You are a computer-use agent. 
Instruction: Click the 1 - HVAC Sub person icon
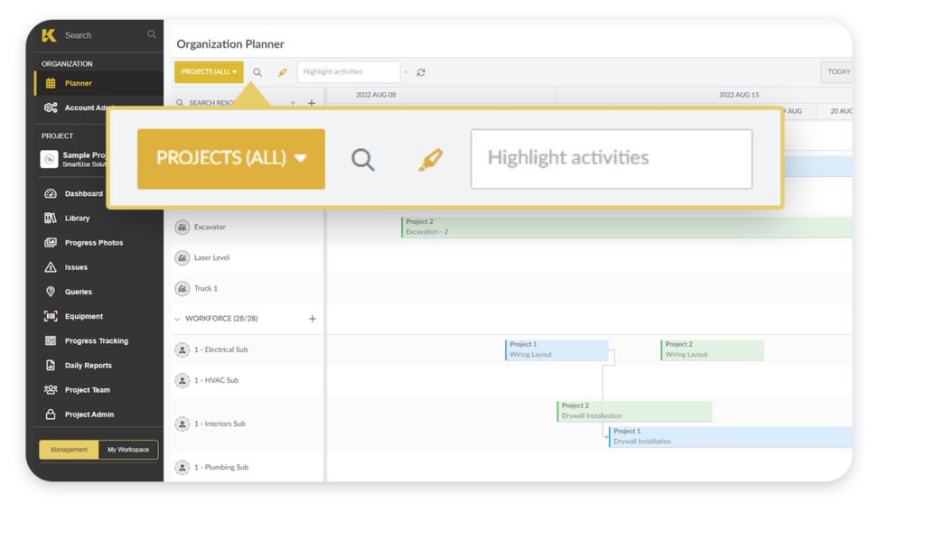point(182,380)
